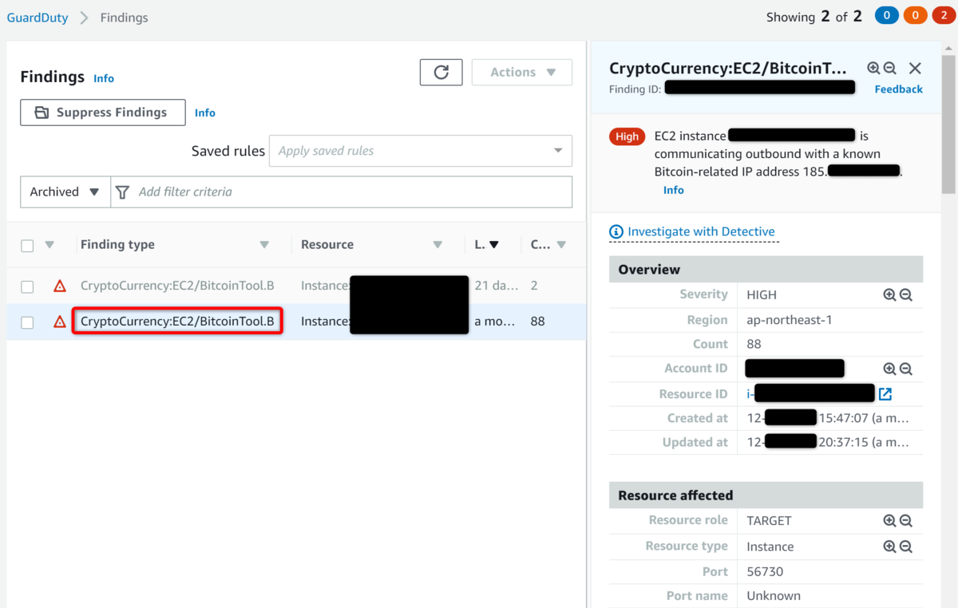This screenshot has height=608, width=958.
Task: Open the Archived status dropdown
Action: tap(65, 191)
